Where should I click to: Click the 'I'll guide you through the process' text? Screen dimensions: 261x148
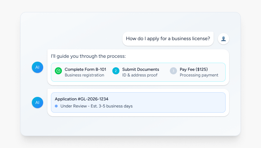tap(88, 56)
